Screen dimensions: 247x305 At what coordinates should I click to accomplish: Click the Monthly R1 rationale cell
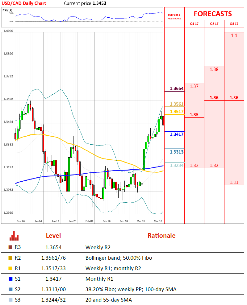pyautogui.click(x=99, y=279)
